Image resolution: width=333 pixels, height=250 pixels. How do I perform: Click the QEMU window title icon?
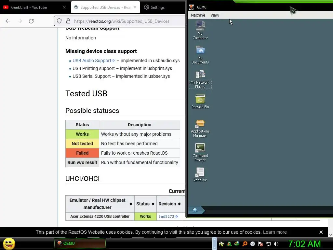tap(192, 7)
